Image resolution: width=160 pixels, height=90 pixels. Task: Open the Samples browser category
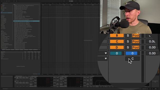point(4,26)
